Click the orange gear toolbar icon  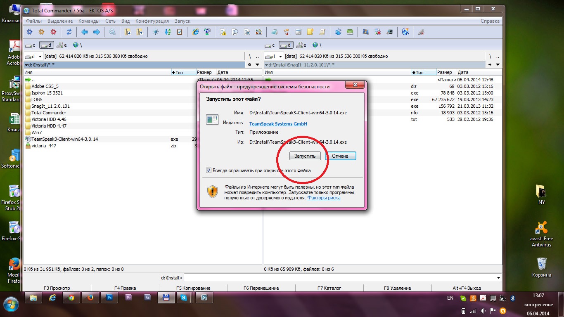point(41,32)
